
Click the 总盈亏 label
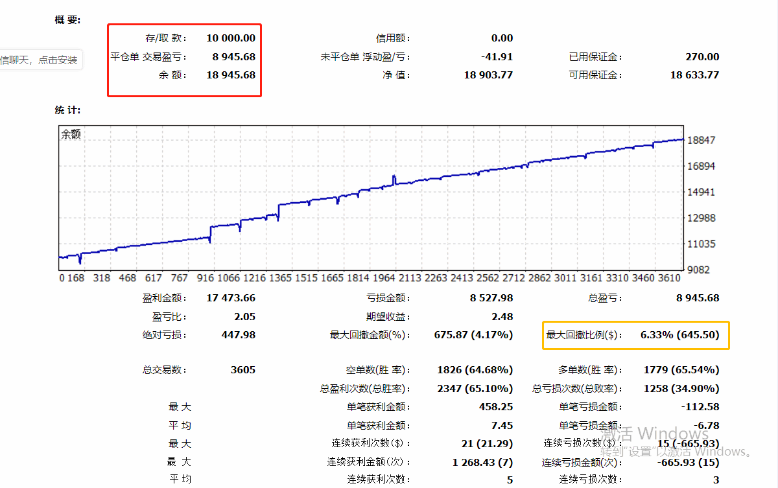tap(604, 298)
